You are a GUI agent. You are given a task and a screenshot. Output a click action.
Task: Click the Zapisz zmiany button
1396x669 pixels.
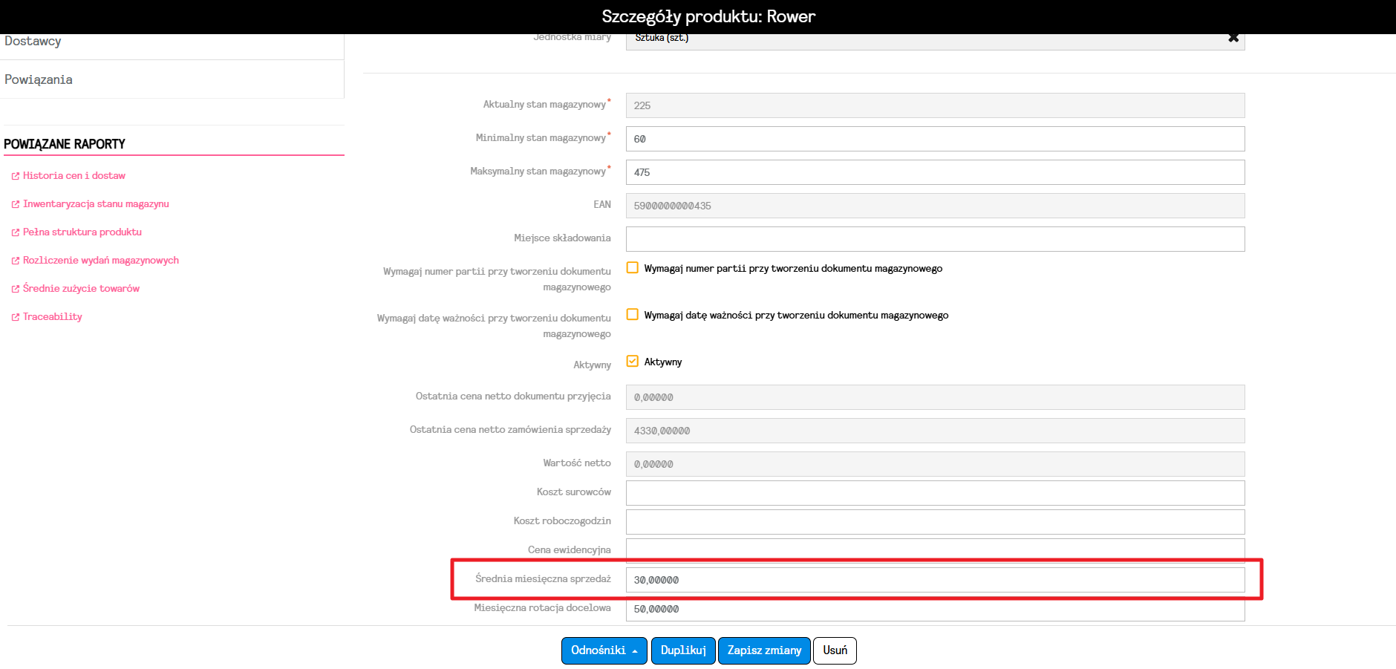764,650
